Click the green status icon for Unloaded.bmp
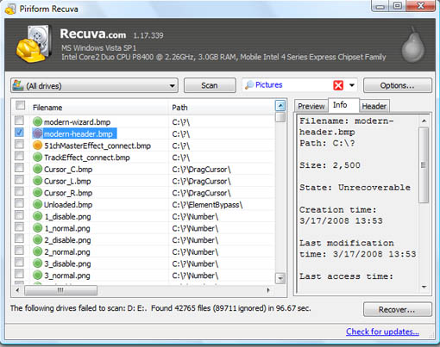Viewport: 440px width, 347px height. coord(37,204)
